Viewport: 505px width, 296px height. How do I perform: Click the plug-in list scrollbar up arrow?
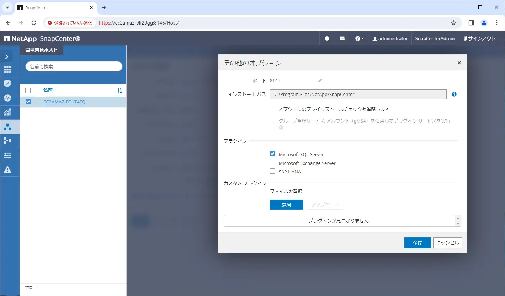458,218
